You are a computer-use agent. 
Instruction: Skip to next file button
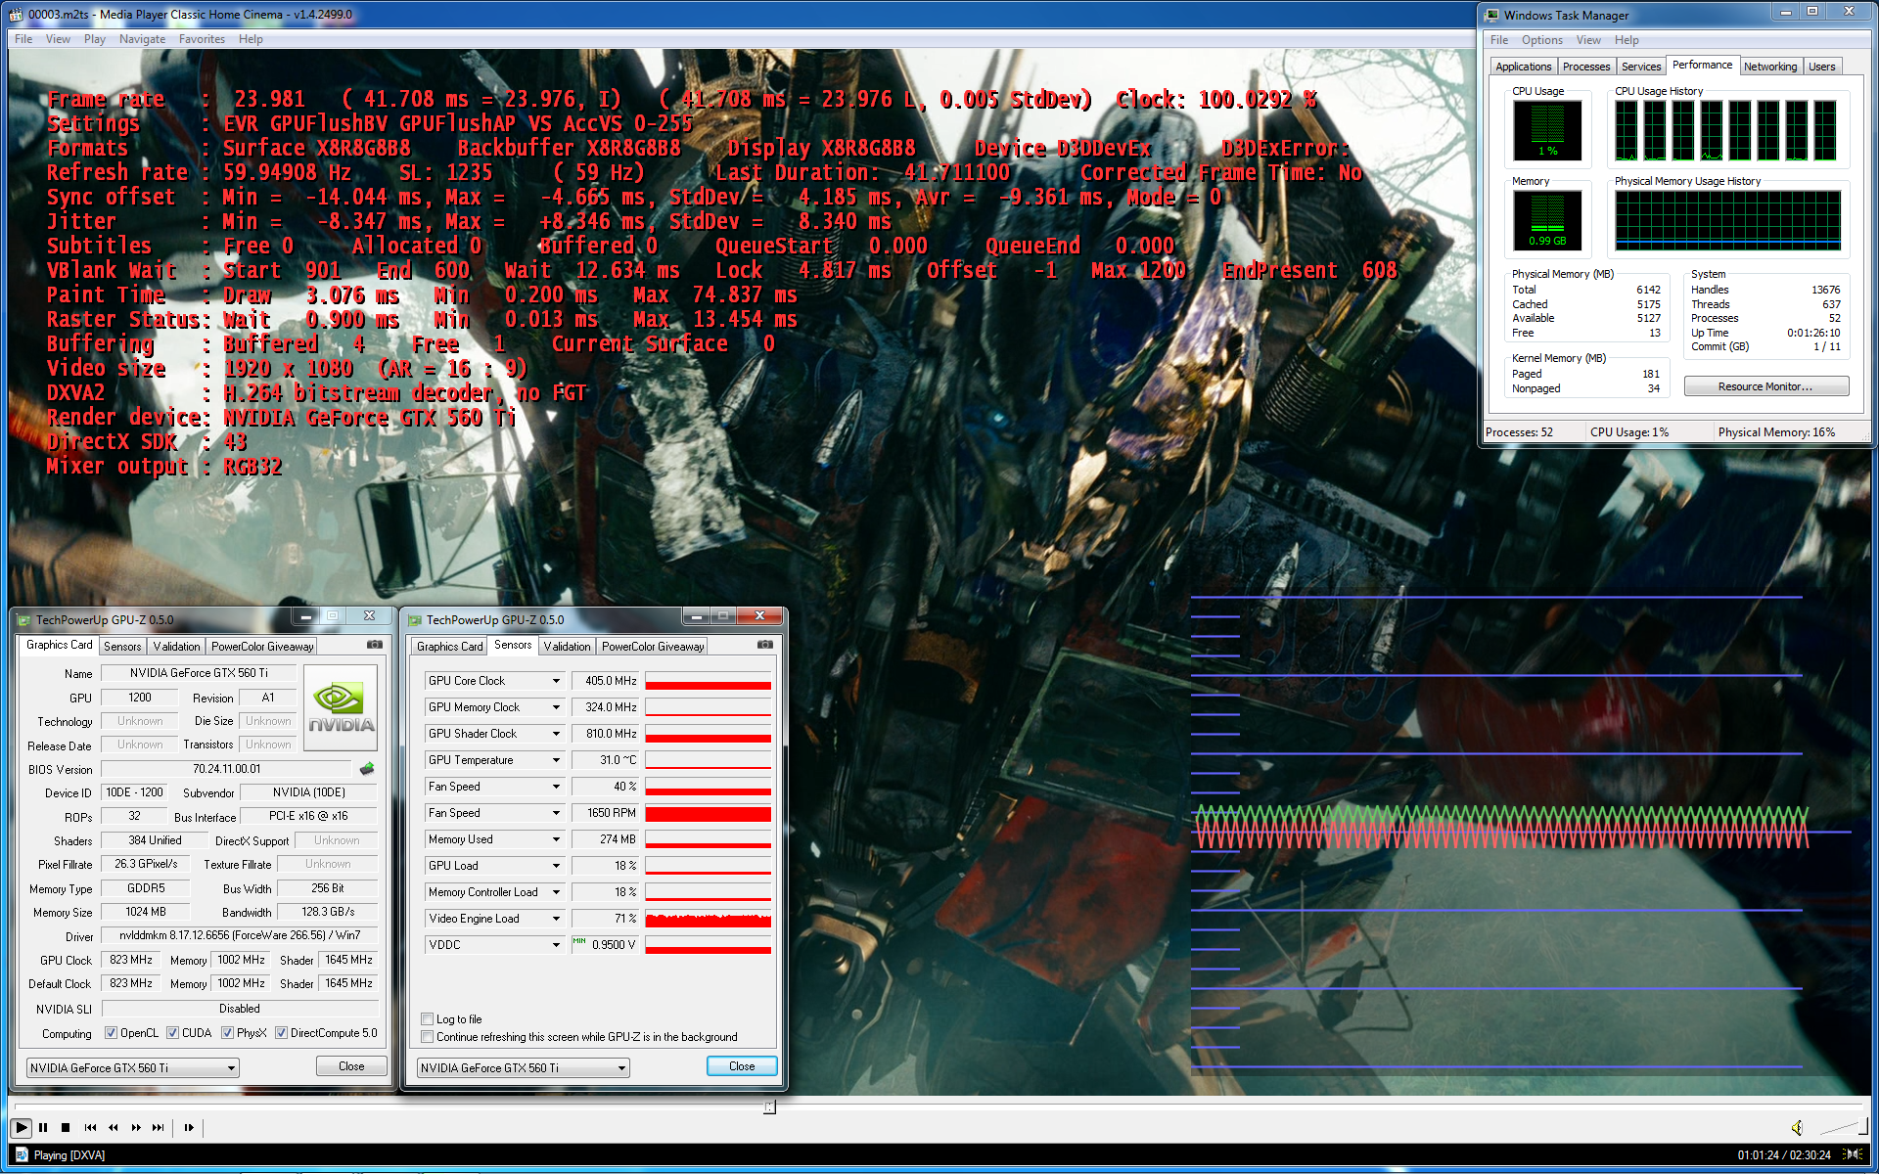point(158,1127)
